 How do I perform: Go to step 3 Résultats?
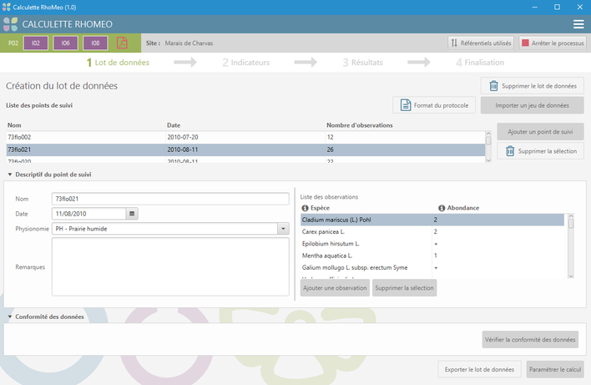coord(362,63)
